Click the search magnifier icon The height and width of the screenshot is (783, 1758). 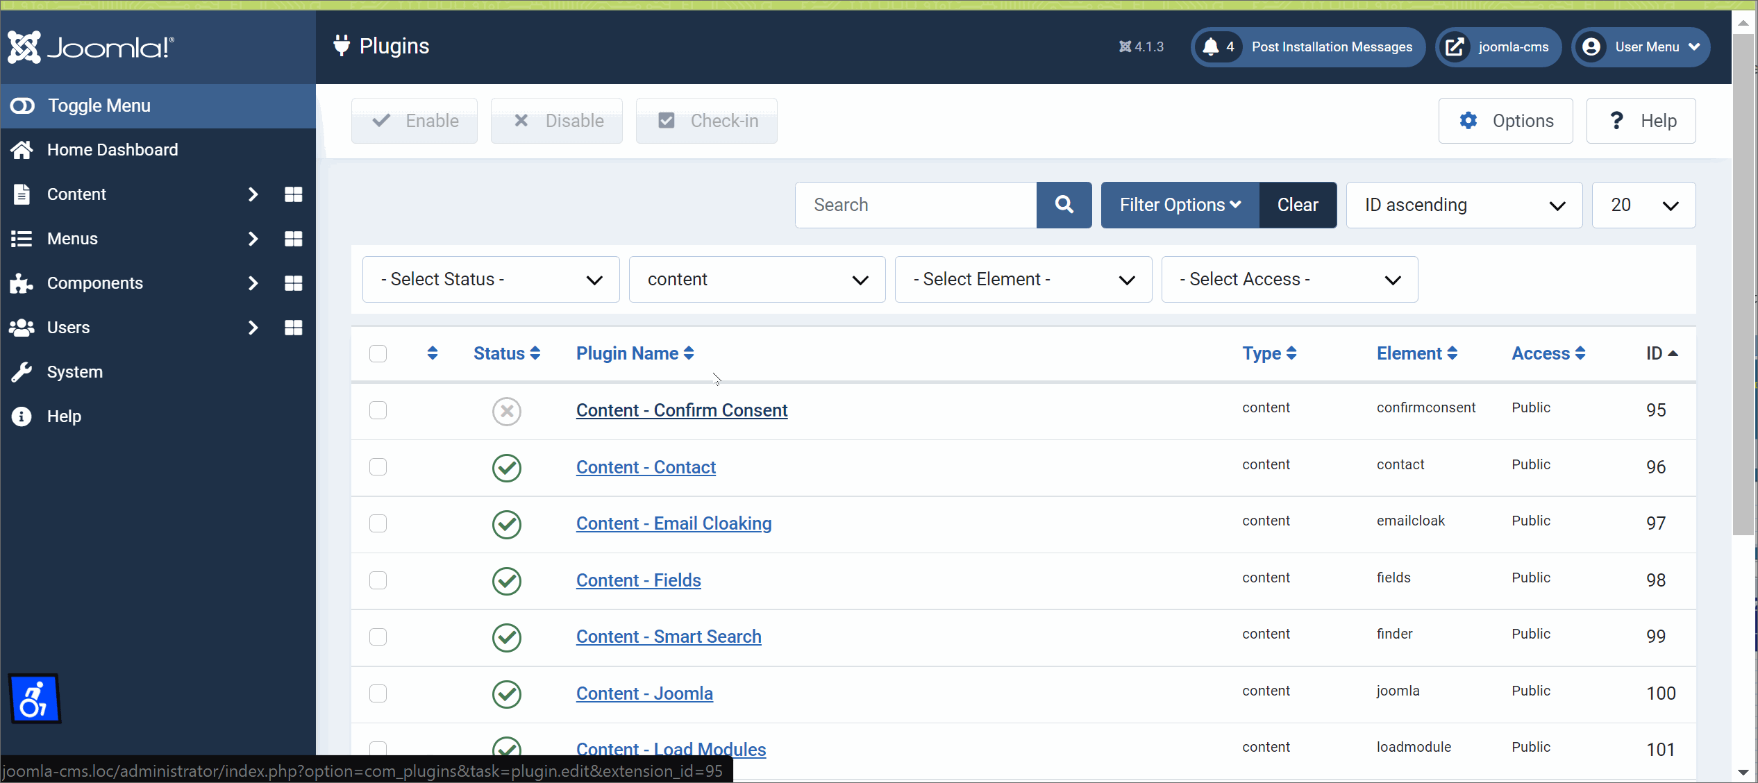click(1063, 205)
